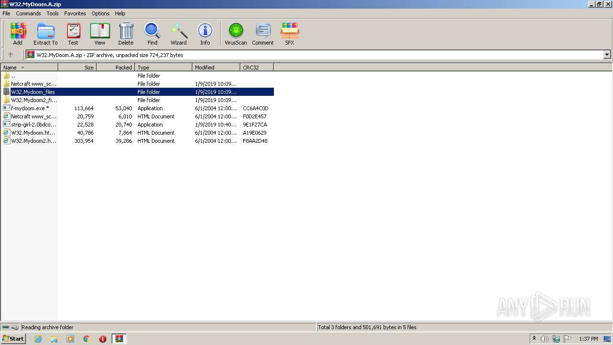Open the Help menu
Screen dimensions: 613x345
(x=120, y=13)
